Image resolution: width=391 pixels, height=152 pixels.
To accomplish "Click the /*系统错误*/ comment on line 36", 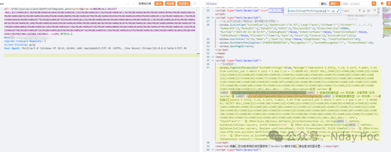I will tap(228, 64).
